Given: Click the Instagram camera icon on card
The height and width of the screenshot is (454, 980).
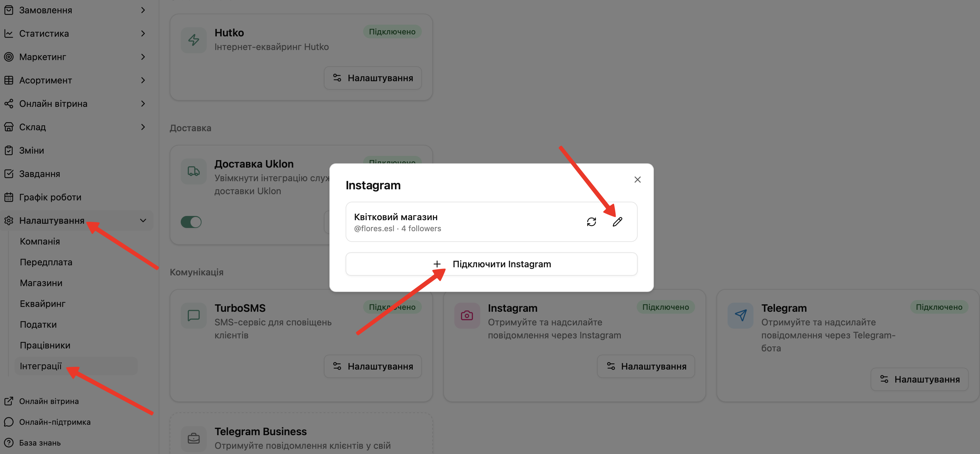Looking at the screenshot, I should coord(467,315).
